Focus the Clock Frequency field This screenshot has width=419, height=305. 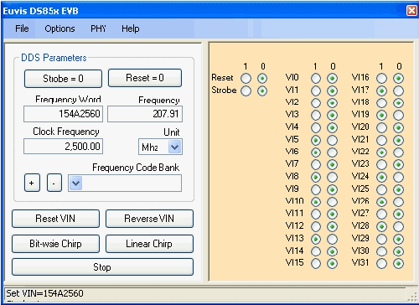click(x=63, y=146)
